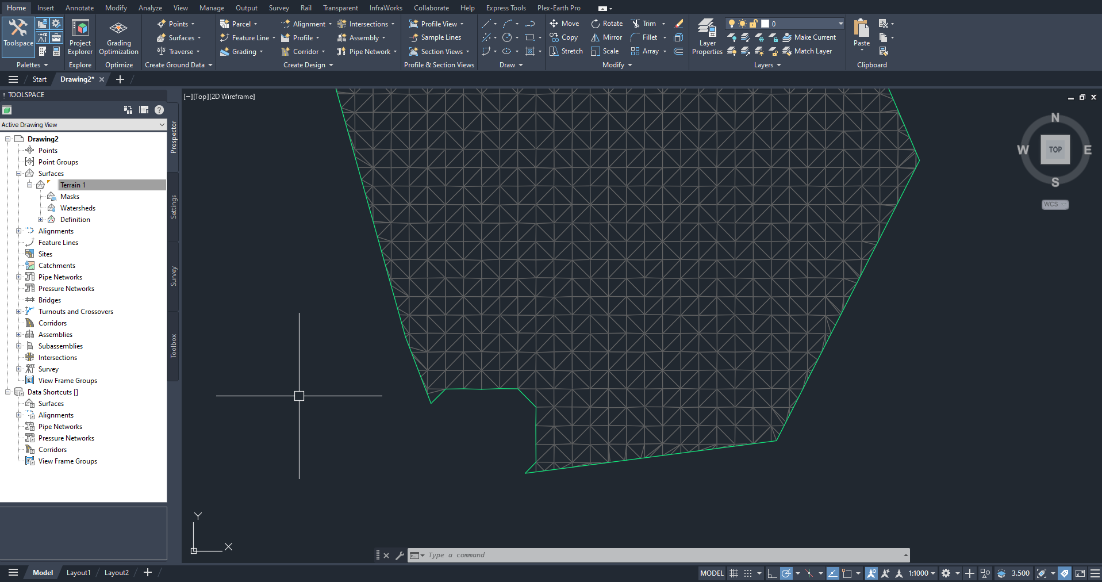1102x582 pixels.
Task: Launch Grading Optimization tool
Action: pyautogui.click(x=118, y=38)
